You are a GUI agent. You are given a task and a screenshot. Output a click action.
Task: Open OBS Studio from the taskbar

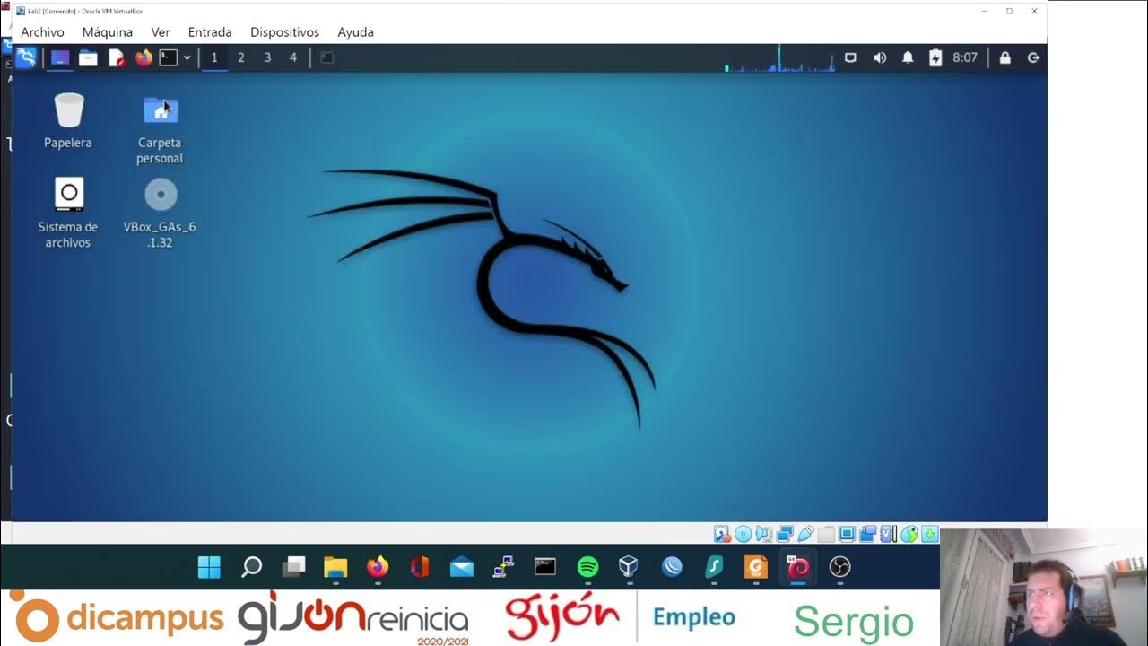(x=839, y=567)
